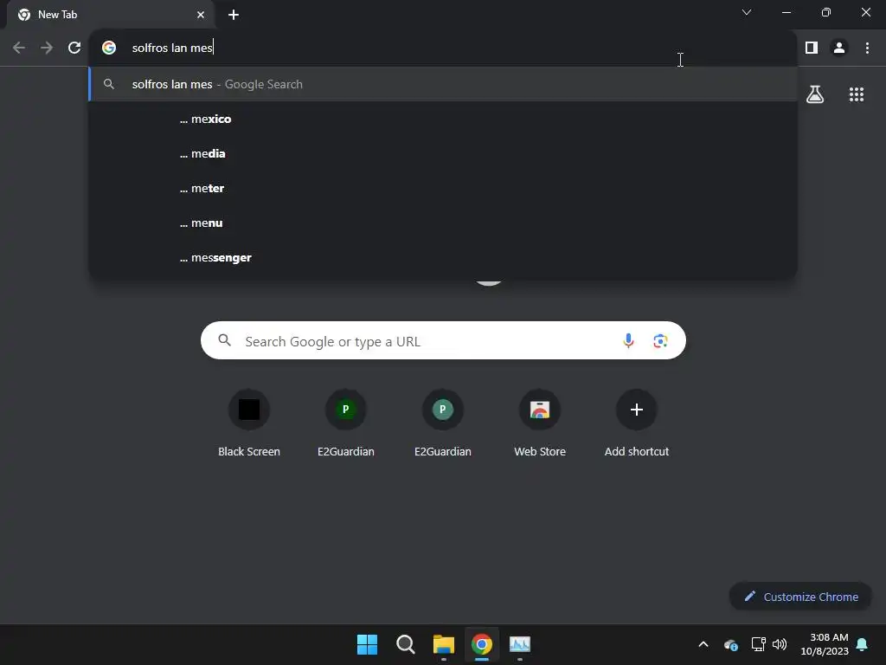Click the Google icon in the address bar
Viewport: 886px width, 665px height.
click(x=108, y=48)
